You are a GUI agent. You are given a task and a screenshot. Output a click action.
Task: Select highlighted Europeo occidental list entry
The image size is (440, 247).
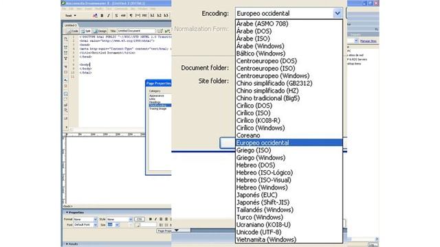point(289,143)
